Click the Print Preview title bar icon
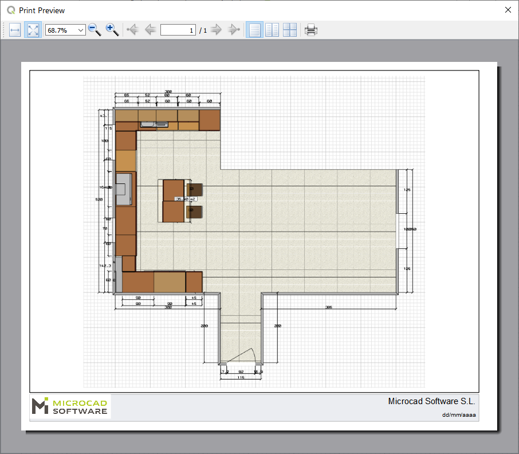 tap(10, 10)
